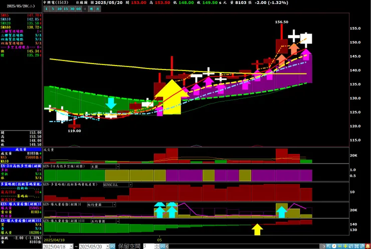Click the undo curved-arrow icon in bottom toolbar
Image resolution: width=371 pixels, height=249 pixels.
tap(351, 246)
